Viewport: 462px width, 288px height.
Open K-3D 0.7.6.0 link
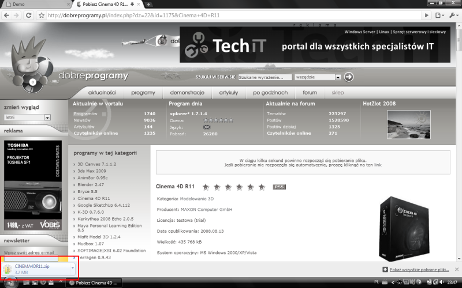(x=91, y=212)
